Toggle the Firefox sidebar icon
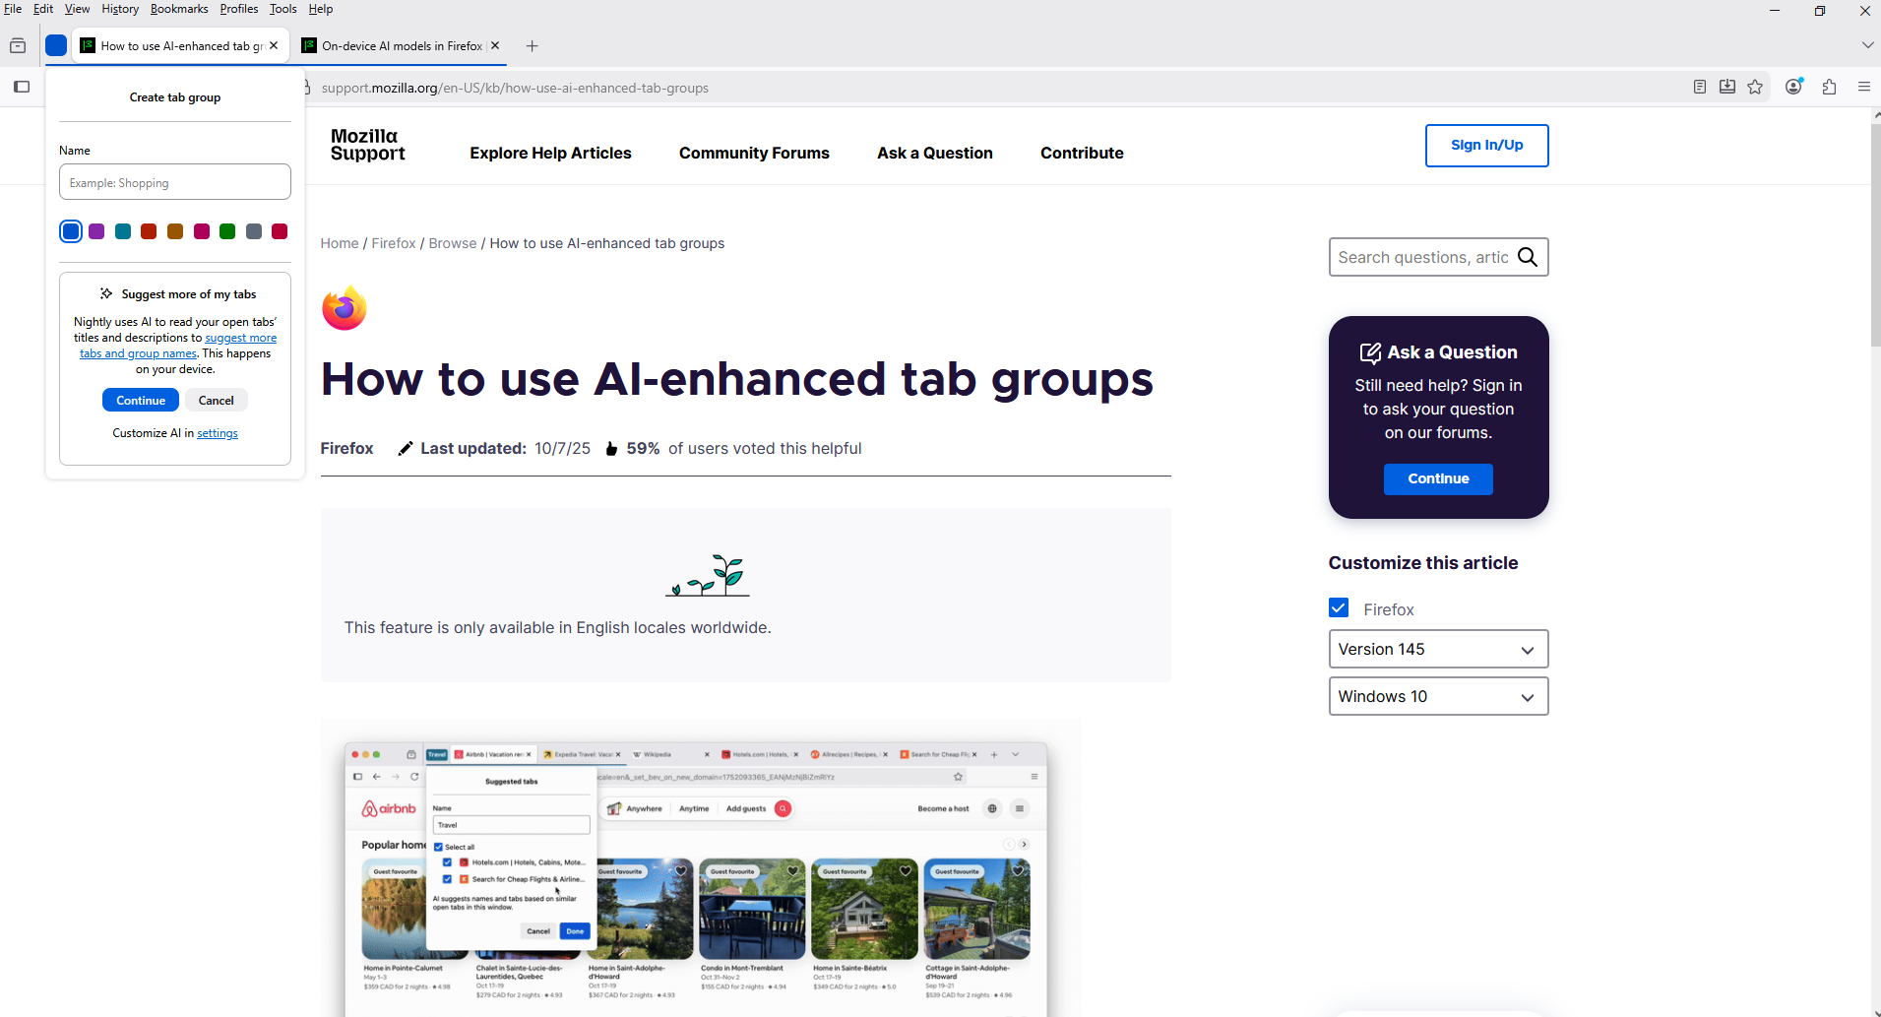Screen dimensions: 1881x1017 coord(22,87)
